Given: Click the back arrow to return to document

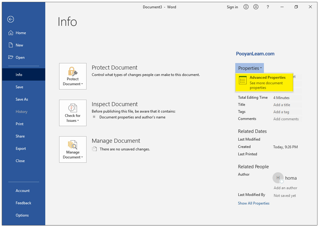Looking at the screenshot, I should pos(11,19).
